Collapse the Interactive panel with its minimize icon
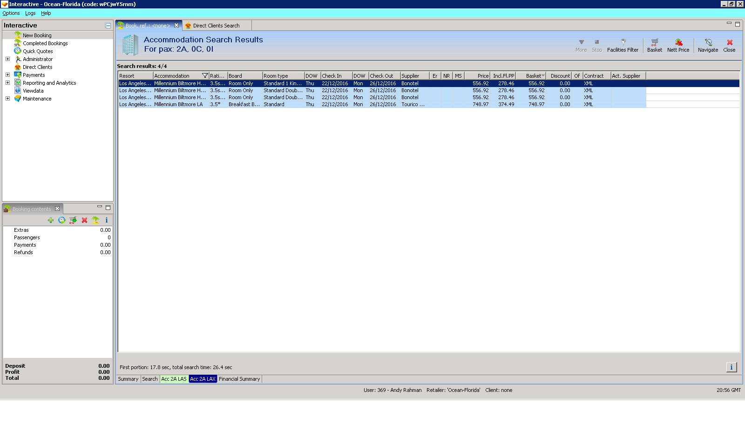This screenshot has height=431, width=745. point(108,26)
